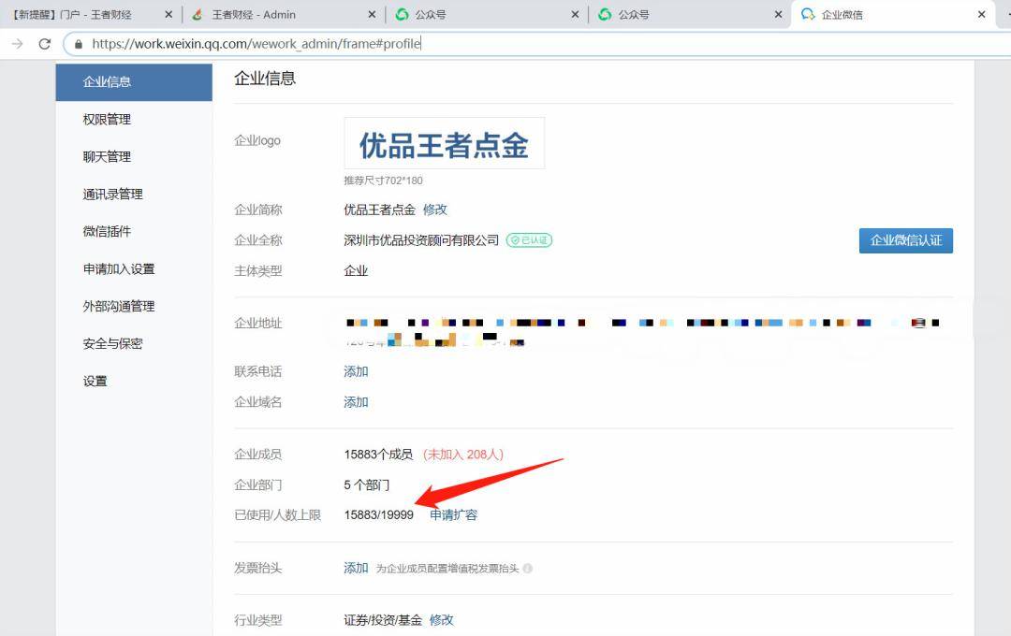Click the 推荐尺寸702*180 hint text
Image resolution: width=1011 pixels, height=636 pixels.
point(383,181)
